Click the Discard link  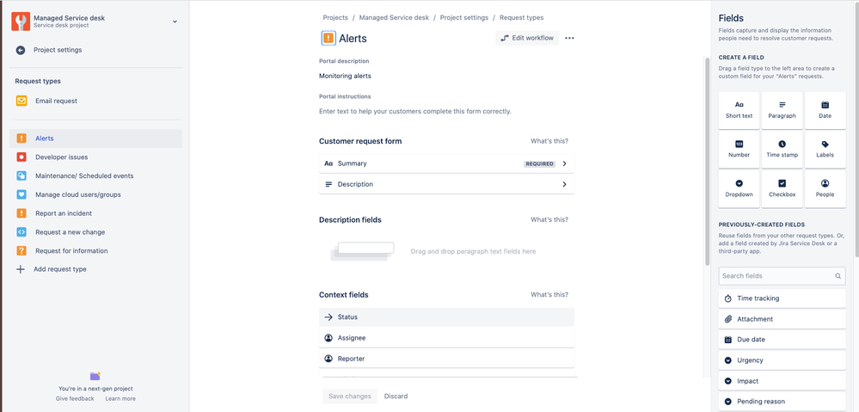coord(396,397)
